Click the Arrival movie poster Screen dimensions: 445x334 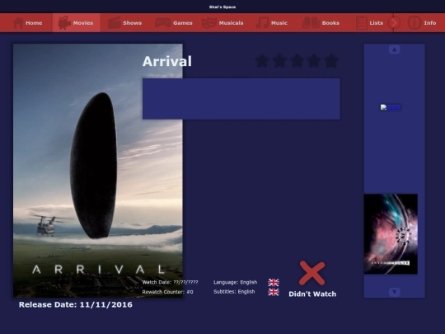[x=98, y=171]
